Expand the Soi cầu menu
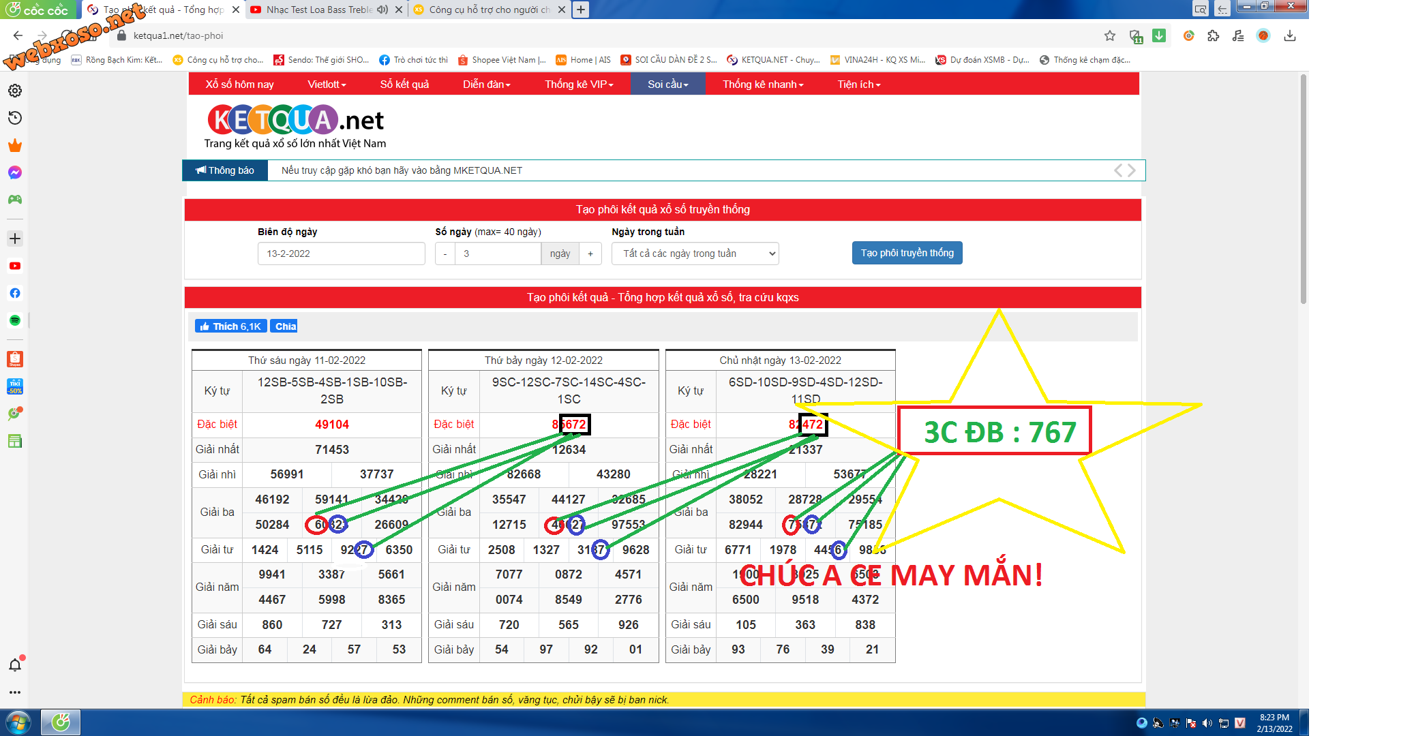1414x736 pixels. (667, 85)
